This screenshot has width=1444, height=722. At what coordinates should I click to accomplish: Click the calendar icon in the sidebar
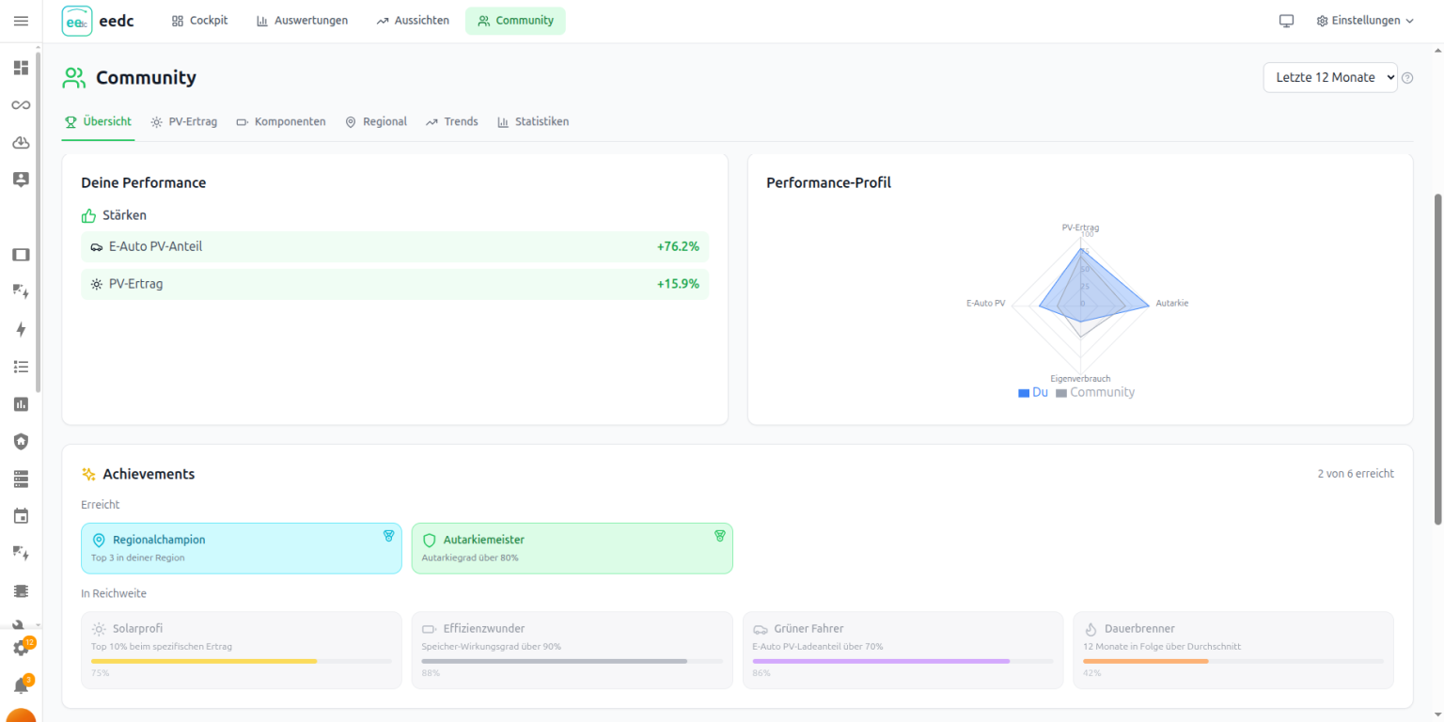(x=20, y=515)
